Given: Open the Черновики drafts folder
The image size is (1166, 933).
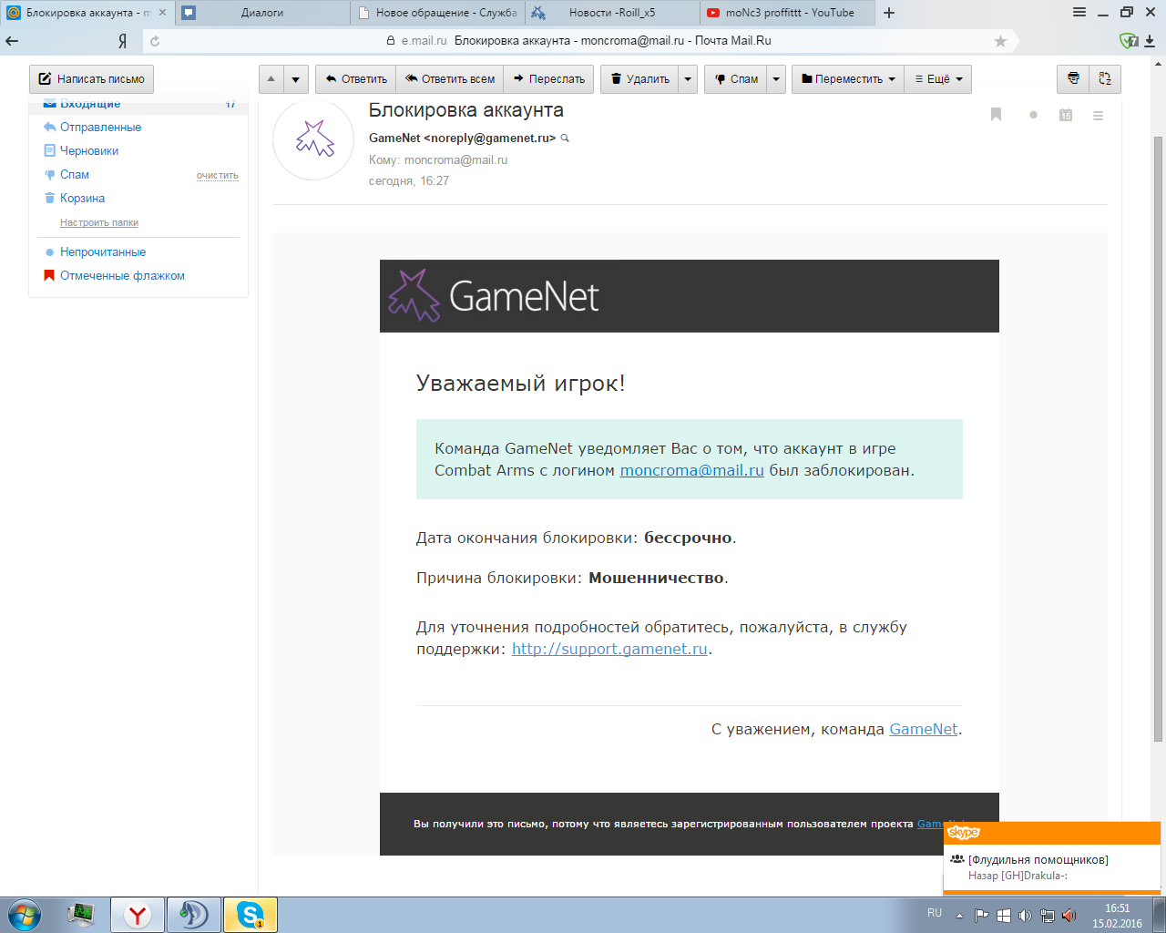Looking at the screenshot, I should pos(89,151).
